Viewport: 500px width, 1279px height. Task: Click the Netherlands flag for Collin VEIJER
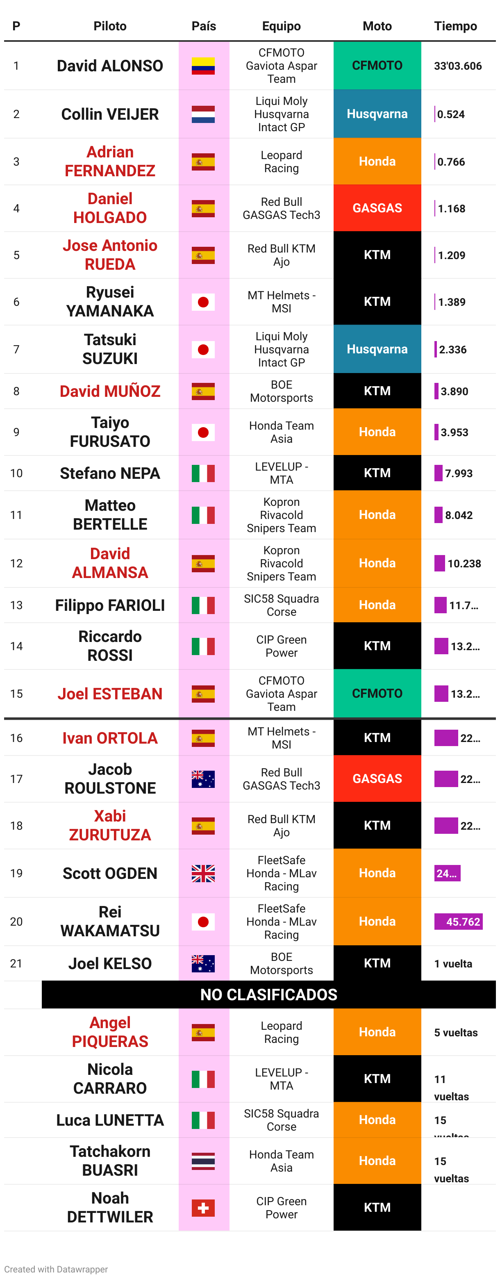pos(203,114)
